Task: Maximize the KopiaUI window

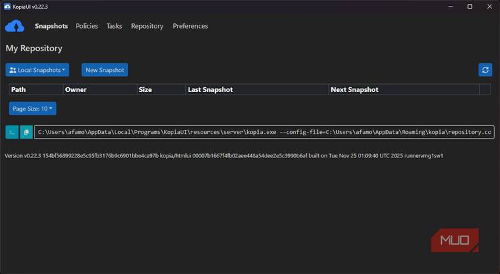Action: (470, 7)
